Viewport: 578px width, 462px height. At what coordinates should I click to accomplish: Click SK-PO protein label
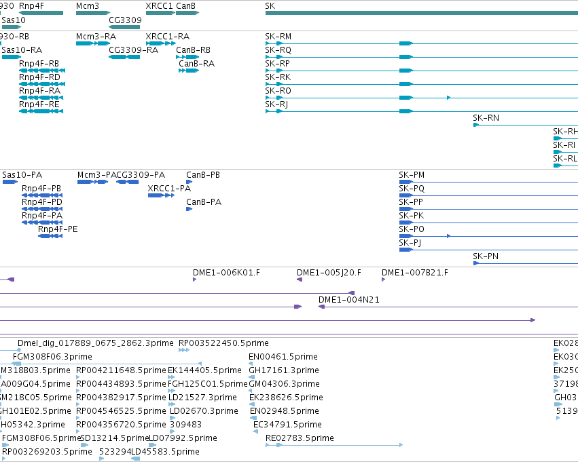coord(412,229)
